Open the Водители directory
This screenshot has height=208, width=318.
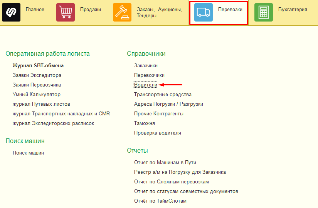click(145, 85)
